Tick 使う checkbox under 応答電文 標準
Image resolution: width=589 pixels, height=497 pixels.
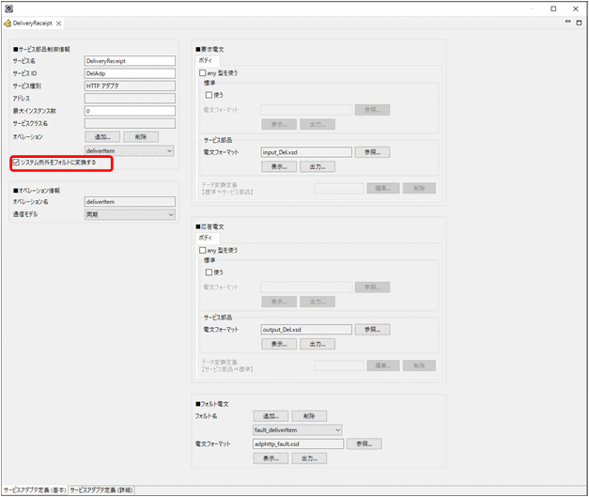[209, 272]
